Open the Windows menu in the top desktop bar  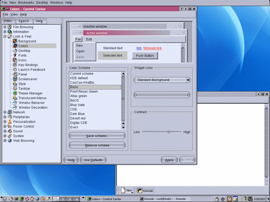(56, 3)
